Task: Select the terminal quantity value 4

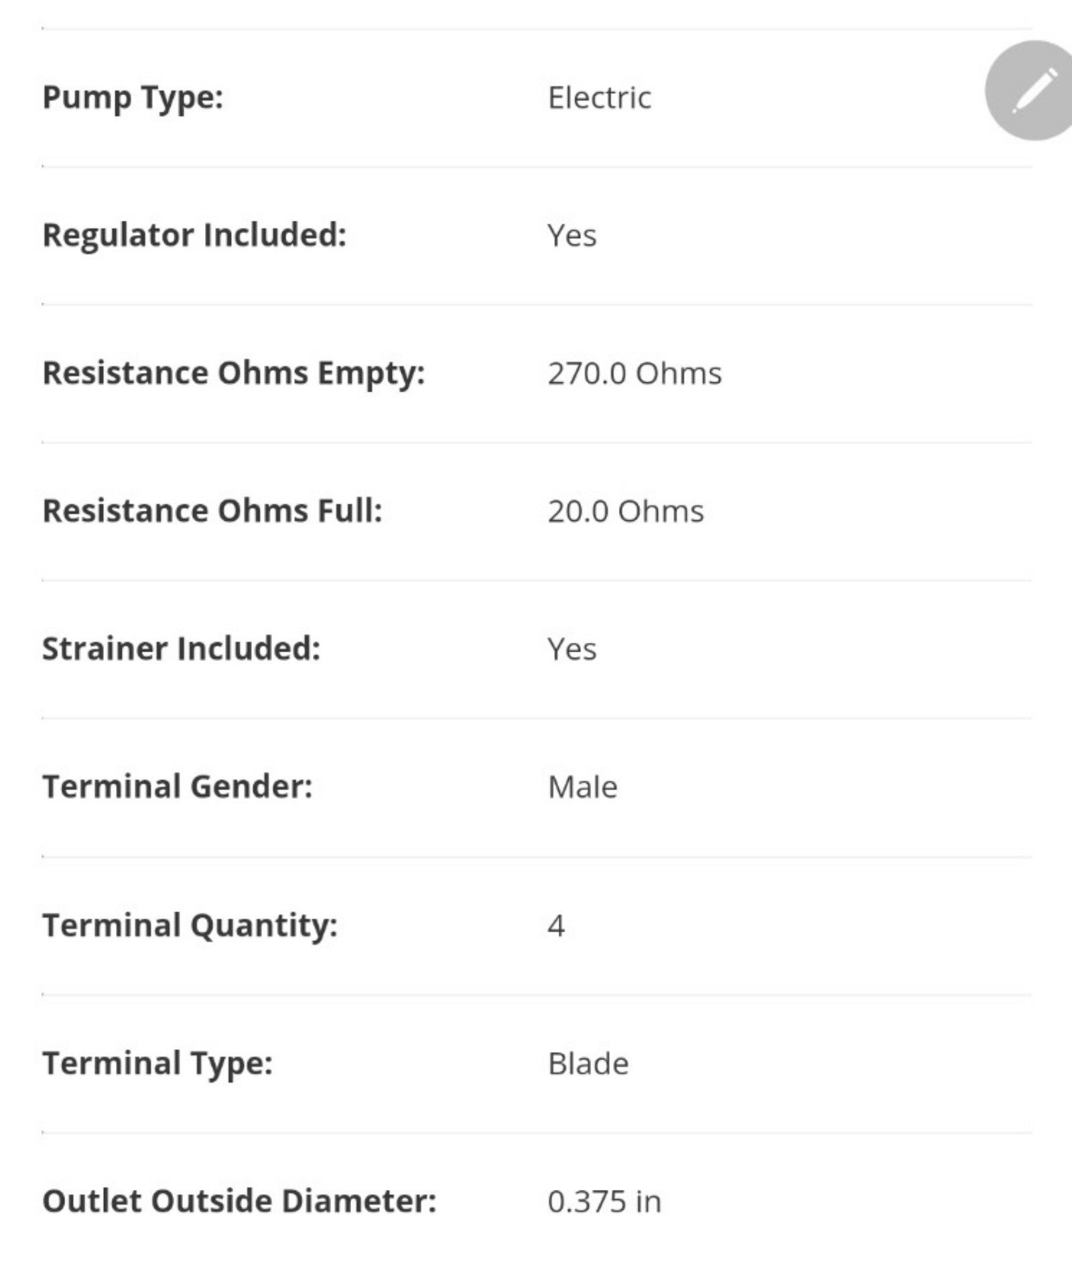Action: click(556, 926)
